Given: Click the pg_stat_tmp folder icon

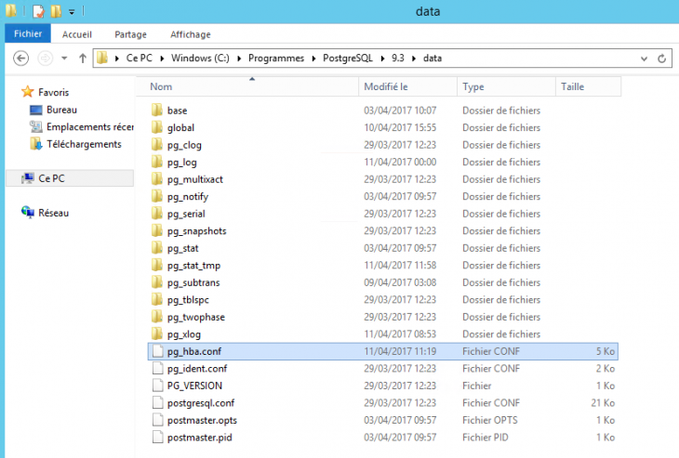Looking at the screenshot, I should click(x=157, y=265).
